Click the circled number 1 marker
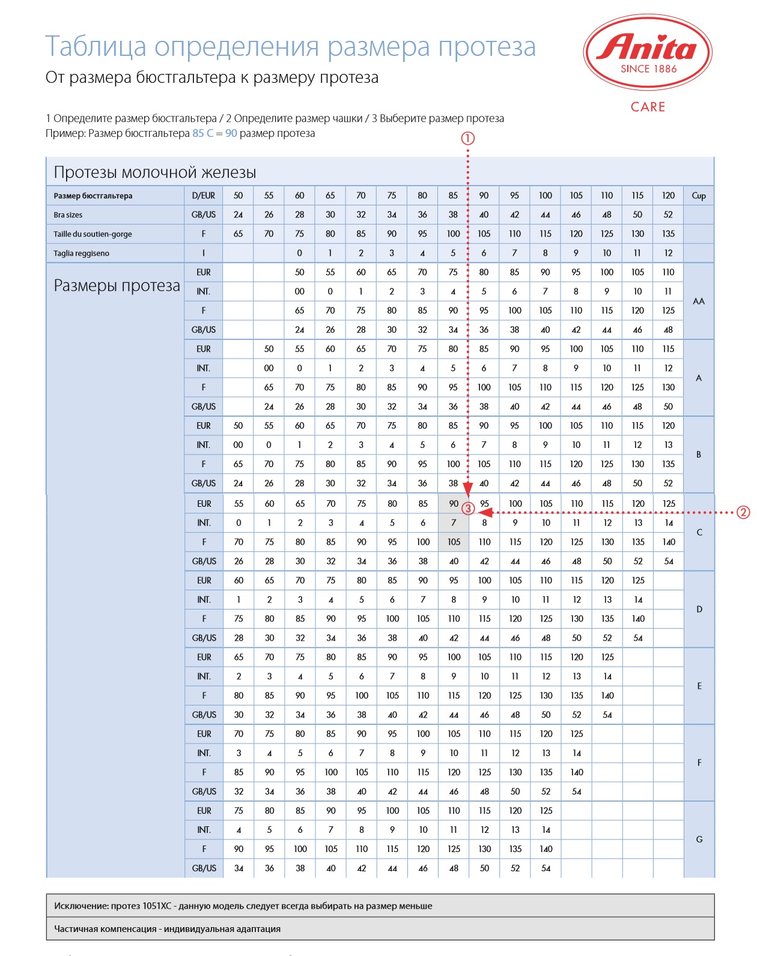Image resolution: width=757 pixels, height=956 pixels. pyautogui.click(x=467, y=138)
